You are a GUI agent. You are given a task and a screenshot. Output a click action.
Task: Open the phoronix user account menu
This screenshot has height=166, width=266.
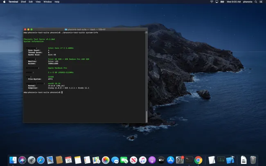pos(248,2)
